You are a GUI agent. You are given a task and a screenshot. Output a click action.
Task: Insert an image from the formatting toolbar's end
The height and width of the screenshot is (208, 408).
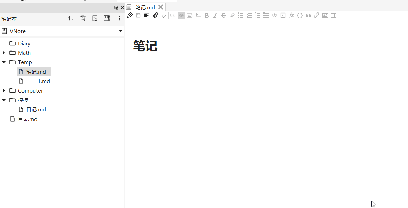(325, 15)
